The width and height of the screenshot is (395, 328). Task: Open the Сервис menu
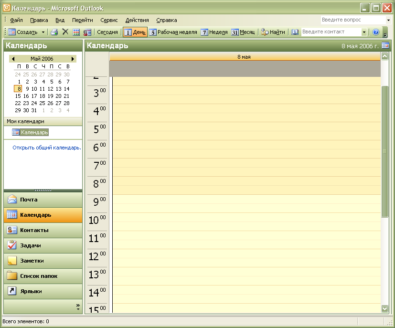[109, 20]
